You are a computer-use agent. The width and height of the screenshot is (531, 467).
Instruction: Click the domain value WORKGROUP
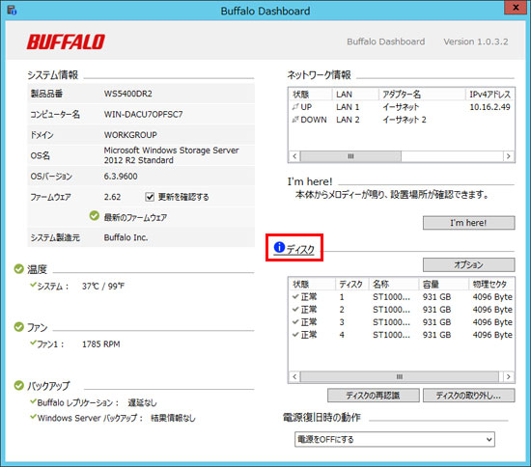coord(130,135)
